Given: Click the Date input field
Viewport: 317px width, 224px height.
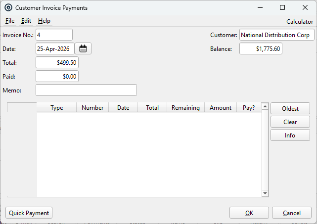Looking at the screenshot, I should [x=55, y=48].
